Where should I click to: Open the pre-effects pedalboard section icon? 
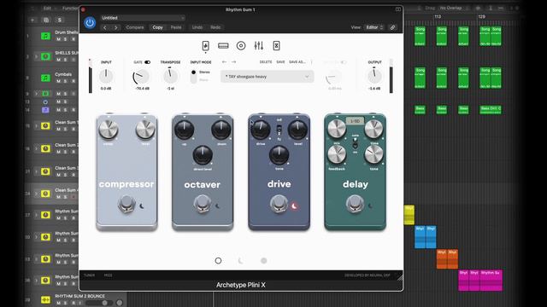point(205,45)
